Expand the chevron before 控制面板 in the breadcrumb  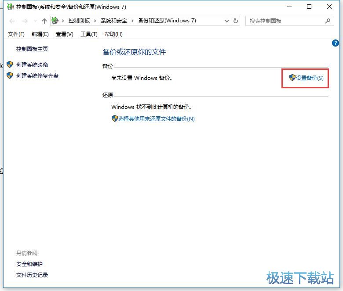(x=63, y=21)
